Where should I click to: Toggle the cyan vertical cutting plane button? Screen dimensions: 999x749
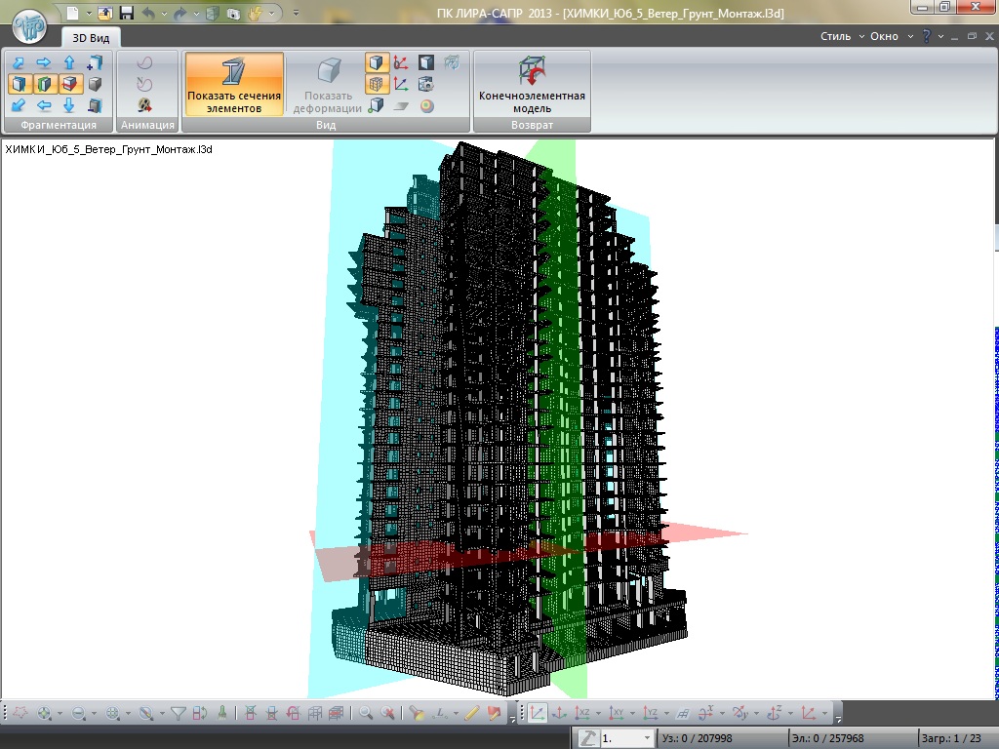[x=19, y=84]
